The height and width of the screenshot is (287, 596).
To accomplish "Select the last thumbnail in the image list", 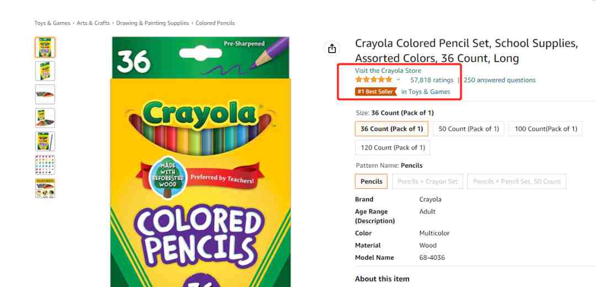I will coord(45,189).
